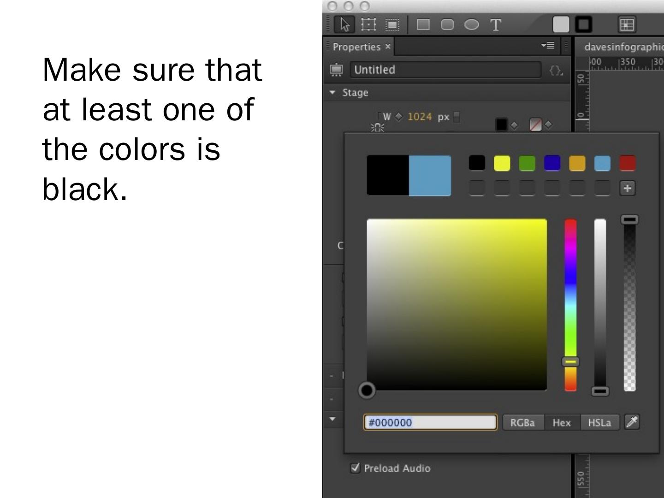This screenshot has height=498, width=664.
Task: Open the Properties panel options menu
Action: (548, 46)
